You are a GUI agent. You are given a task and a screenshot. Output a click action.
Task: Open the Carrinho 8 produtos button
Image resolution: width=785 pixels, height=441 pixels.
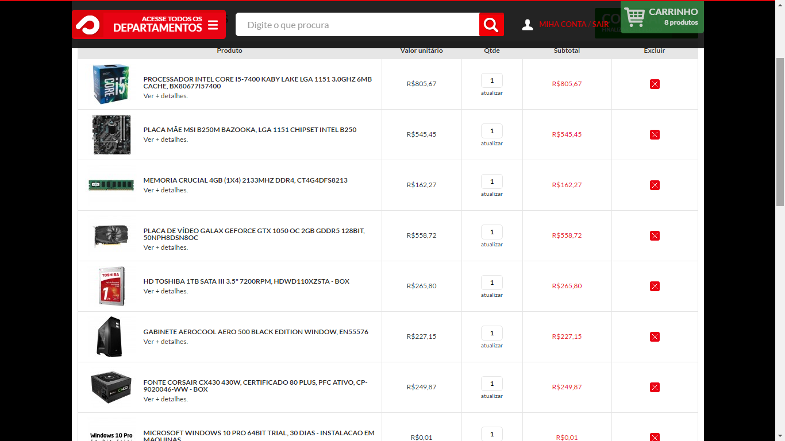click(662, 17)
